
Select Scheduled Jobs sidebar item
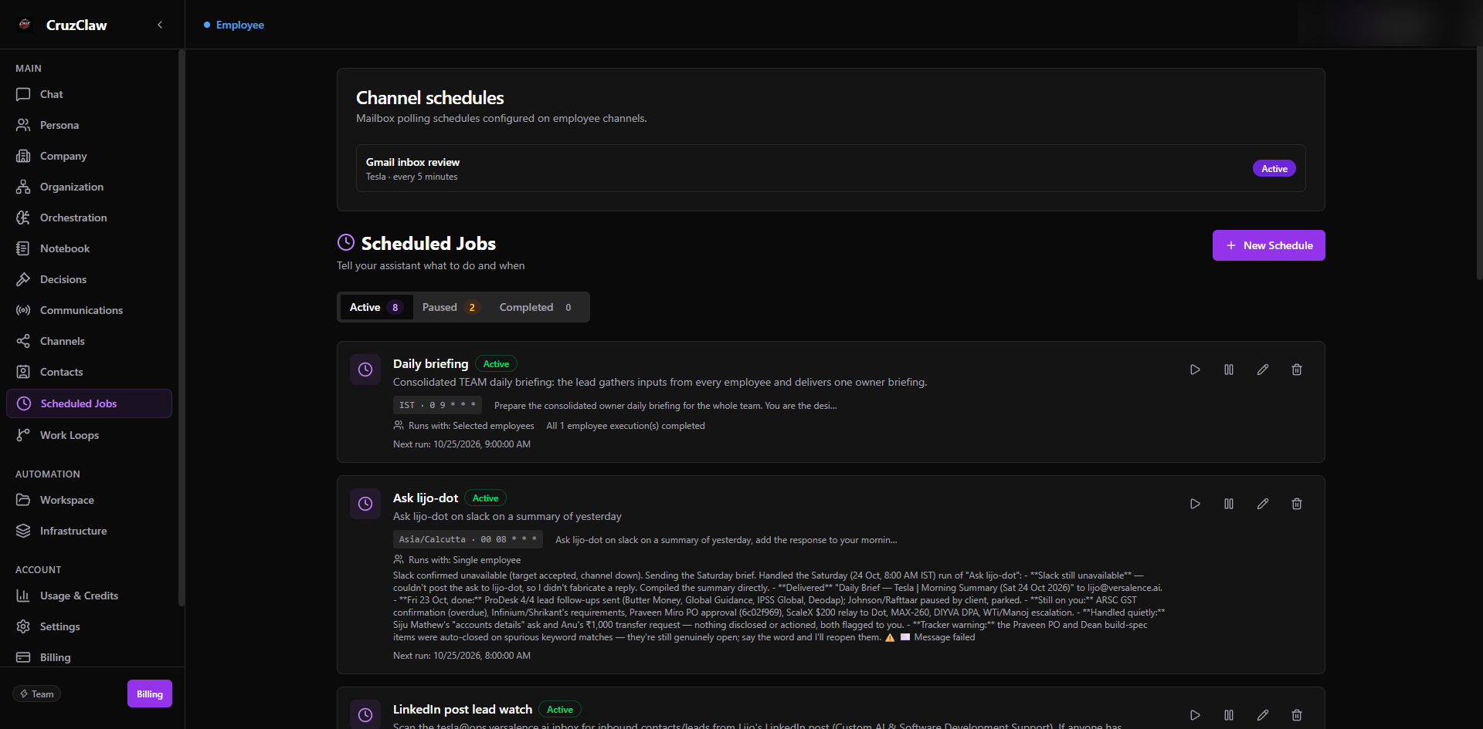[89, 403]
